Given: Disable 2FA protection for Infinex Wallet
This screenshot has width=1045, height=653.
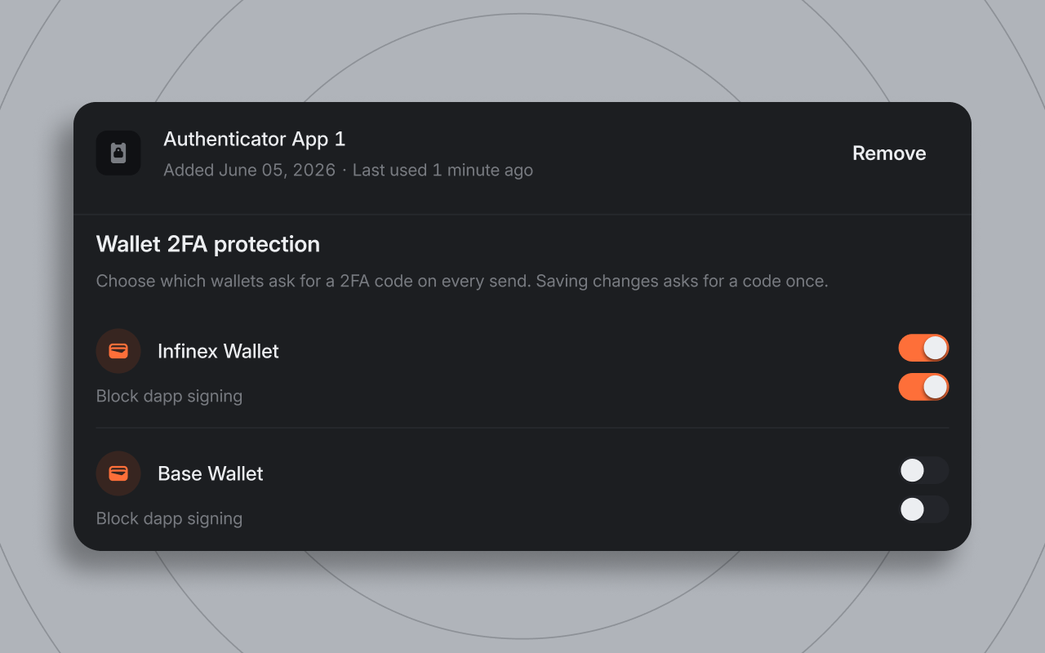Looking at the screenshot, I should click(x=923, y=348).
